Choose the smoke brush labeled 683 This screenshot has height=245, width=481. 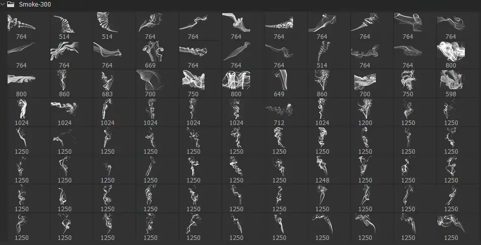[x=107, y=83]
